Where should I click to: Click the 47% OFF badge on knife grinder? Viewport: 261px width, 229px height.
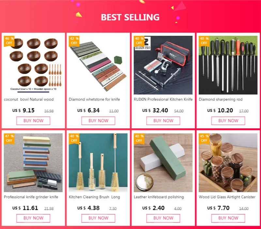pyautogui.click(x=9, y=138)
